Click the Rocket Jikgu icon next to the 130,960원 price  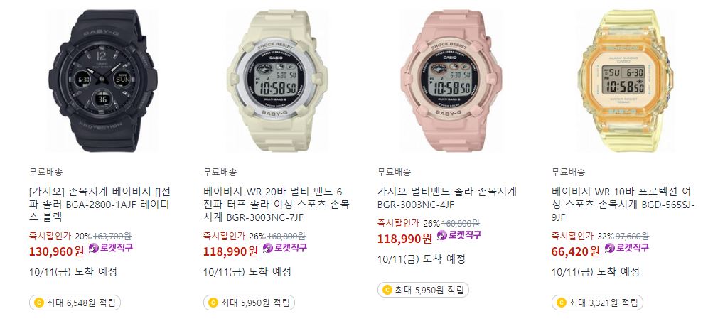pyautogui.click(x=93, y=248)
